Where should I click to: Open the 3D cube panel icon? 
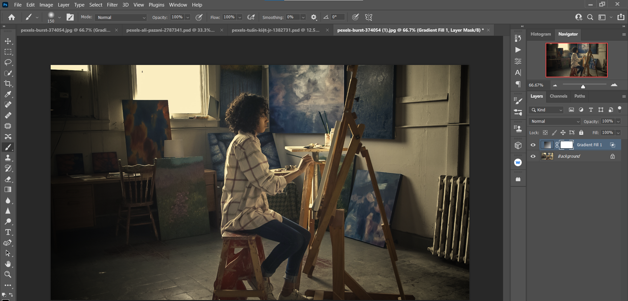[518, 146]
